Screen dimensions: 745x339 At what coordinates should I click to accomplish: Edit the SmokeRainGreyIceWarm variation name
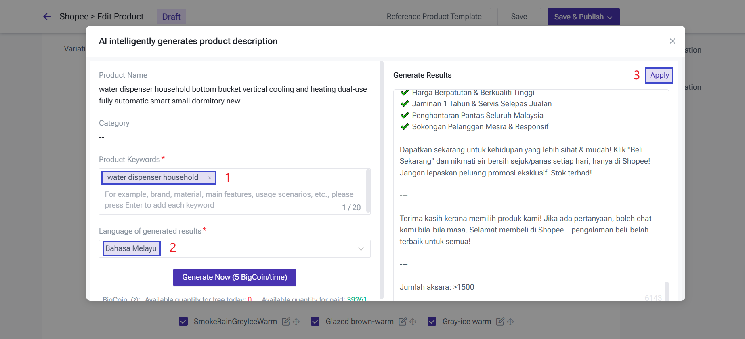(286, 322)
